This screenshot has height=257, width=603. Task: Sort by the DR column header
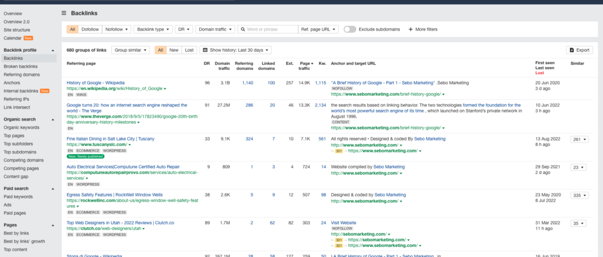pyautogui.click(x=207, y=64)
